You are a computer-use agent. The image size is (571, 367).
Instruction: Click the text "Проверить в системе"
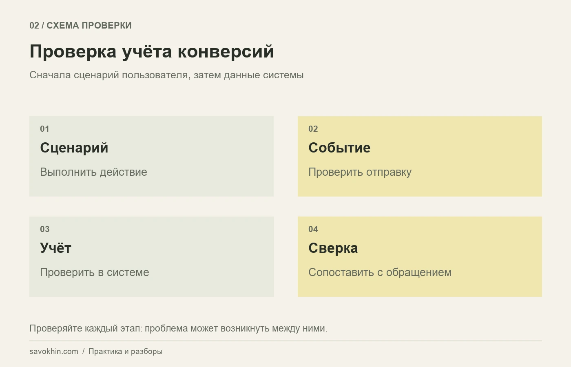pos(95,272)
